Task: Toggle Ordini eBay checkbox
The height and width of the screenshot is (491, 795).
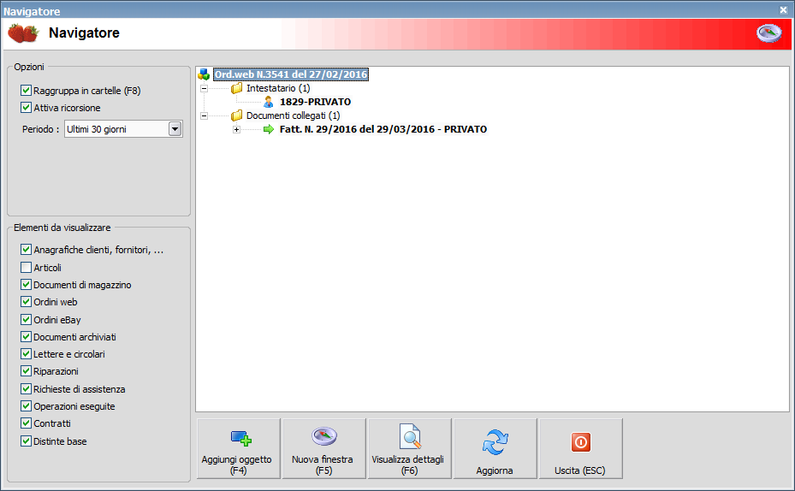Action: pos(26,319)
